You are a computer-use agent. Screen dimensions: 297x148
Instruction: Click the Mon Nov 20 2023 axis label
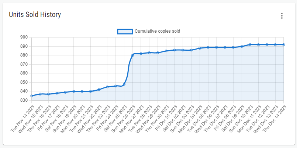point(73,119)
